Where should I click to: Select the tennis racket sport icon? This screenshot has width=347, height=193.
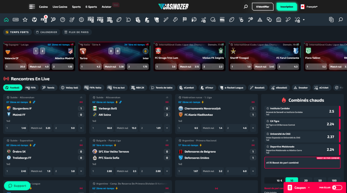[x=53, y=20]
